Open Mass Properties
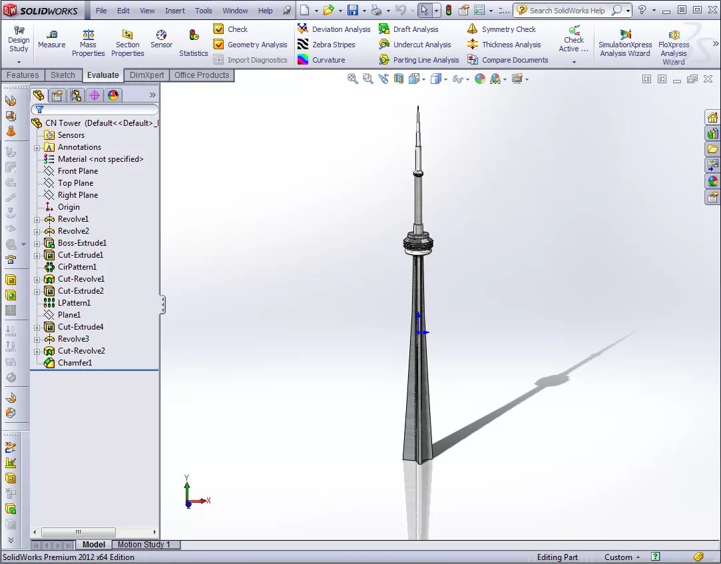The width and height of the screenshot is (721, 564). point(89,43)
